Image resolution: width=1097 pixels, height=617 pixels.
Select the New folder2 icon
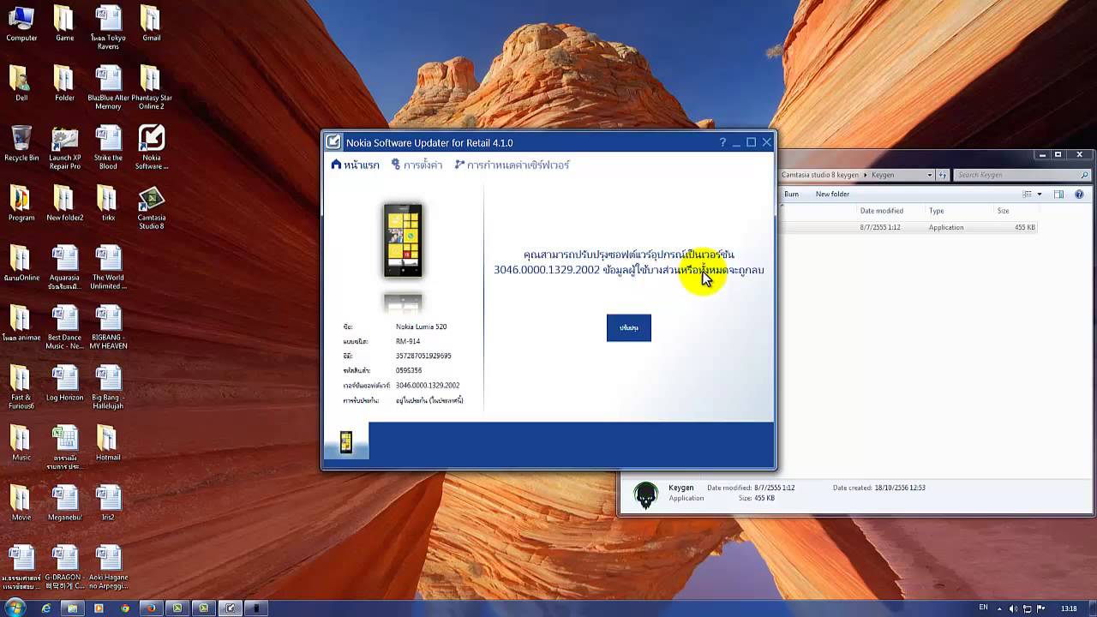[x=64, y=204]
